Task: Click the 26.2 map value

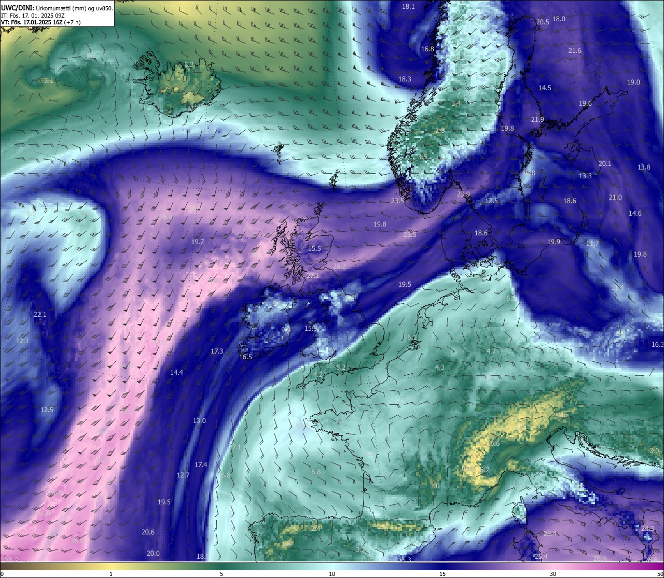Action: tap(339, 266)
